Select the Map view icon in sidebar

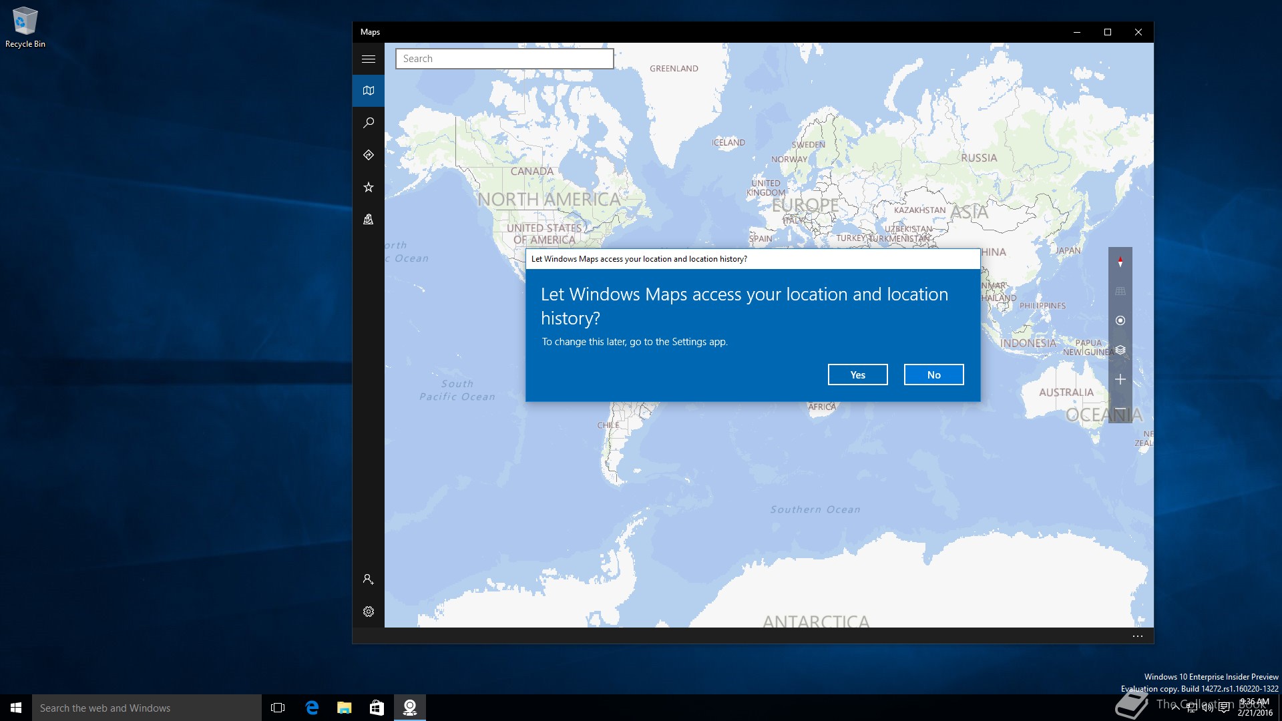pyautogui.click(x=368, y=91)
